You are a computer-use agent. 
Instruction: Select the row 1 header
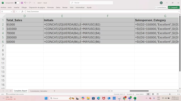tap(3, 20)
